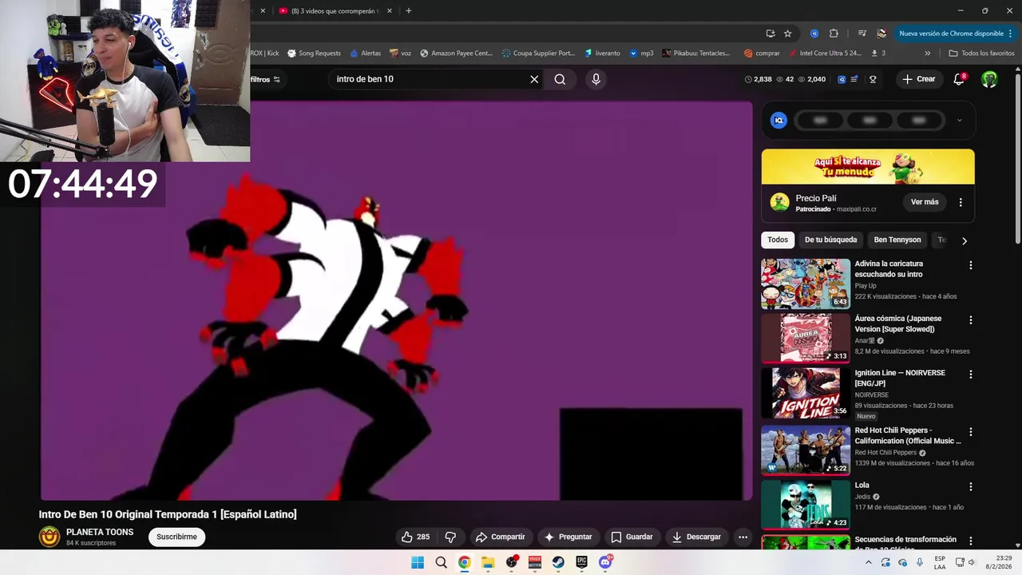Open the PLANETA TOONS channel avatar

coord(50,537)
